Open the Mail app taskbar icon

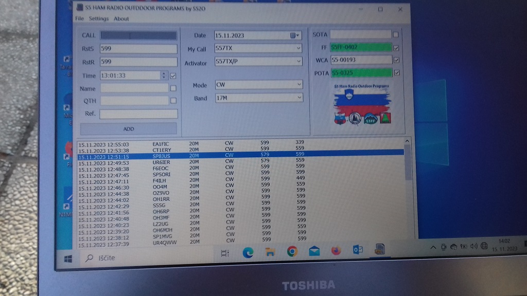pyautogui.click(x=314, y=251)
